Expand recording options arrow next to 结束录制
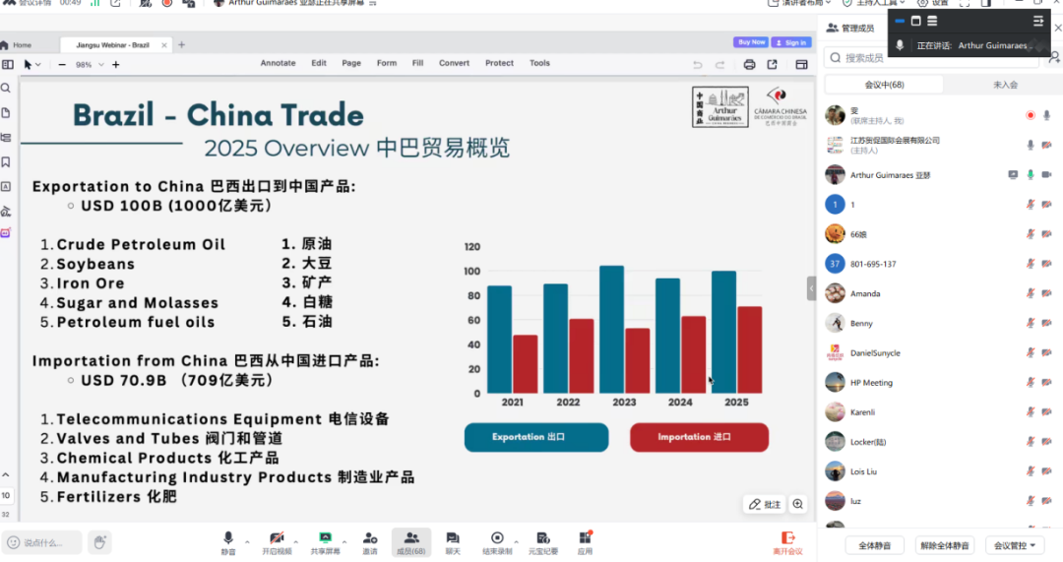 point(516,541)
